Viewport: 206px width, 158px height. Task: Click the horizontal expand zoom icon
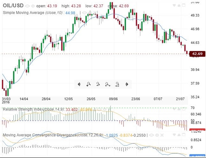(x=108, y=84)
